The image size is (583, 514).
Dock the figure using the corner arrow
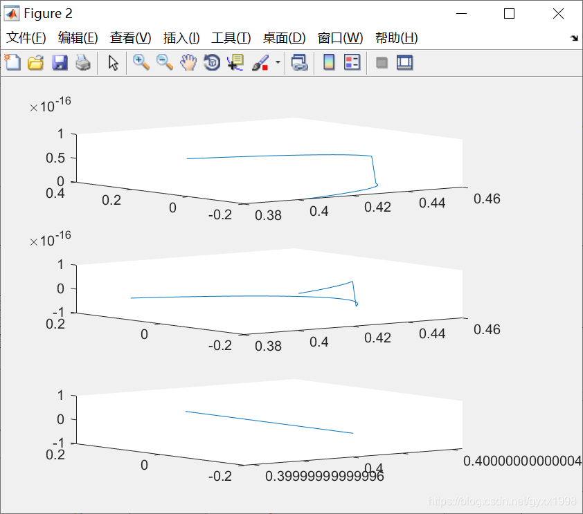574,38
